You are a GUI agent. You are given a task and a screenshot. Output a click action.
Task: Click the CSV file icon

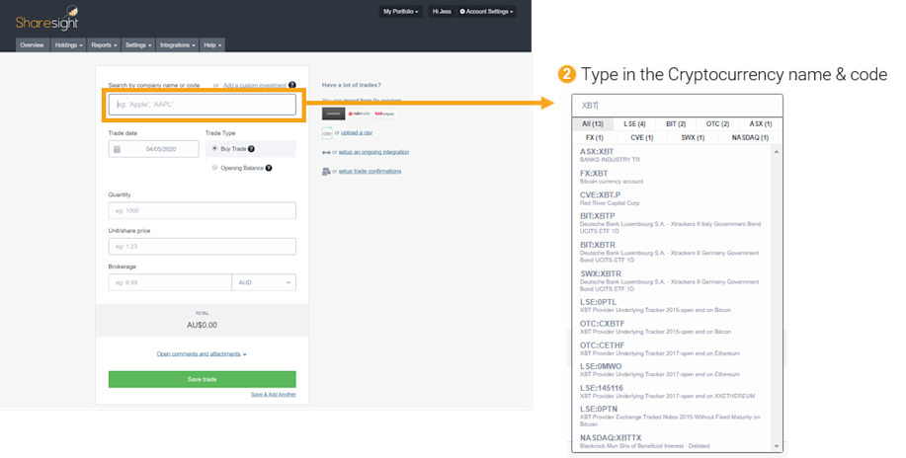[x=327, y=133]
